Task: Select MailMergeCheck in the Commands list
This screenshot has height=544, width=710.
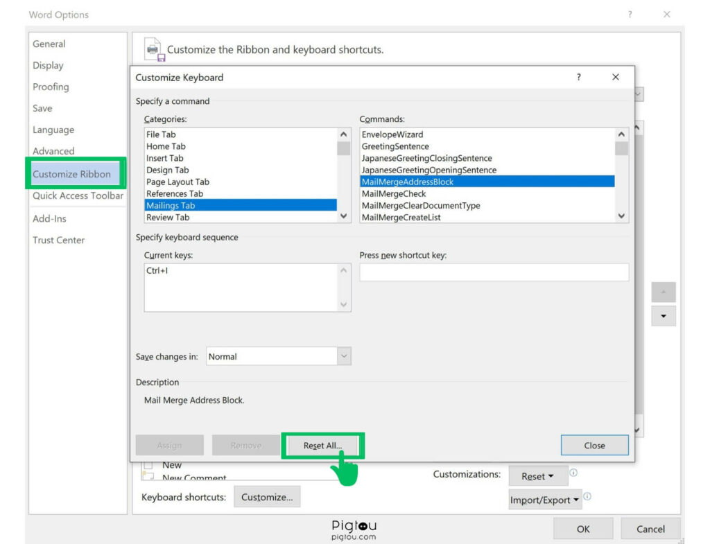Action: pyautogui.click(x=394, y=194)
